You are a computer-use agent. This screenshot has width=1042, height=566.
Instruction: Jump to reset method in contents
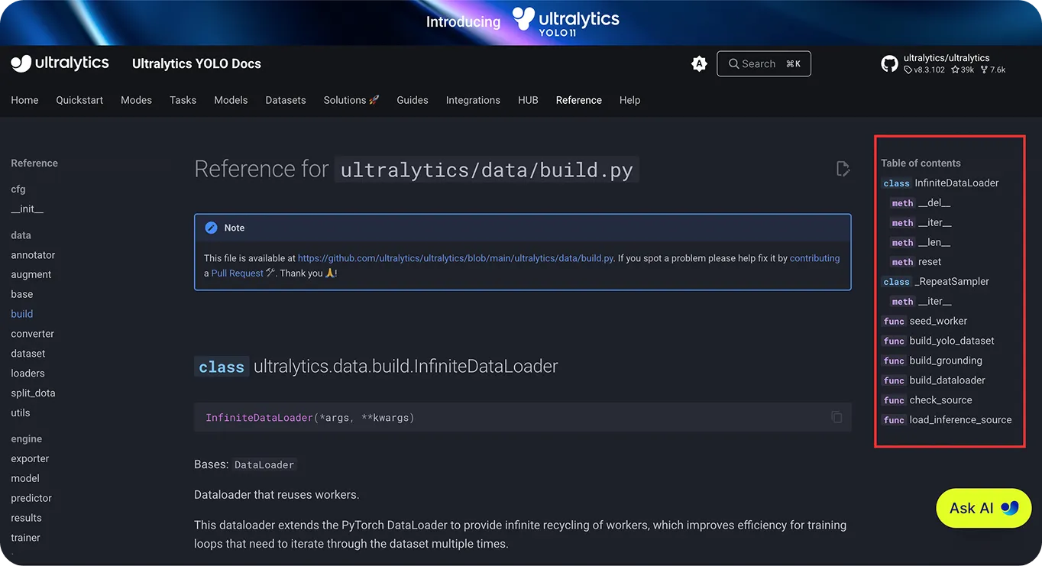[916, 262]
